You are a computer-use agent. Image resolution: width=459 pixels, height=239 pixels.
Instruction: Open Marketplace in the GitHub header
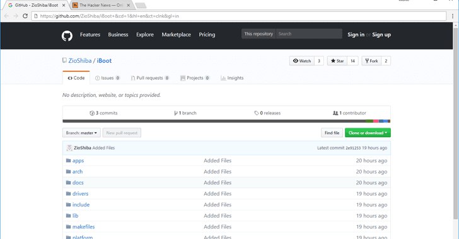[177, 35]
